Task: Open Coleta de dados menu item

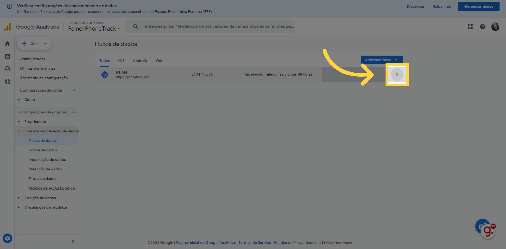Action: point(43,150)
